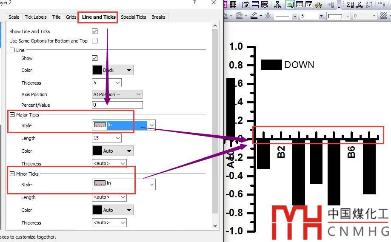Select the DOWN legend text in the graph

click(299, 65)
